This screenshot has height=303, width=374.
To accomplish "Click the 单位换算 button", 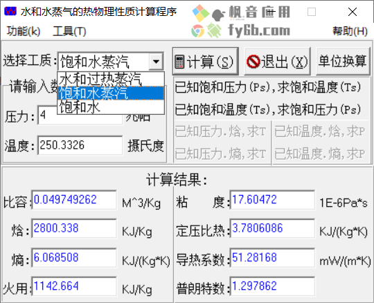I will pos(343,61).
